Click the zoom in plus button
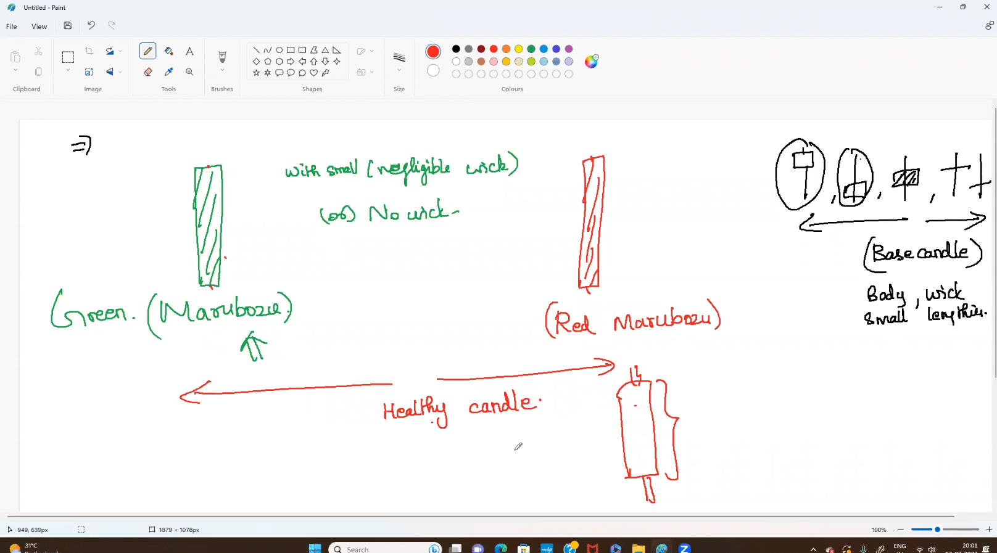The height and width of the screenshot is (553, 997). point(989,530)
